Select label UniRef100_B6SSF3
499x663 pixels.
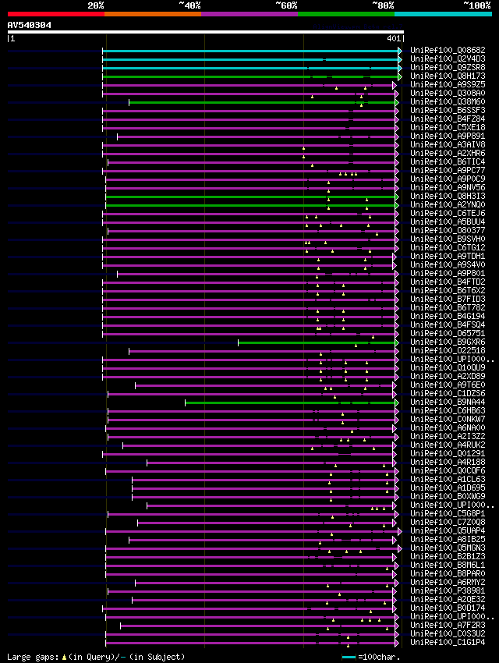[x=448, y=110]
